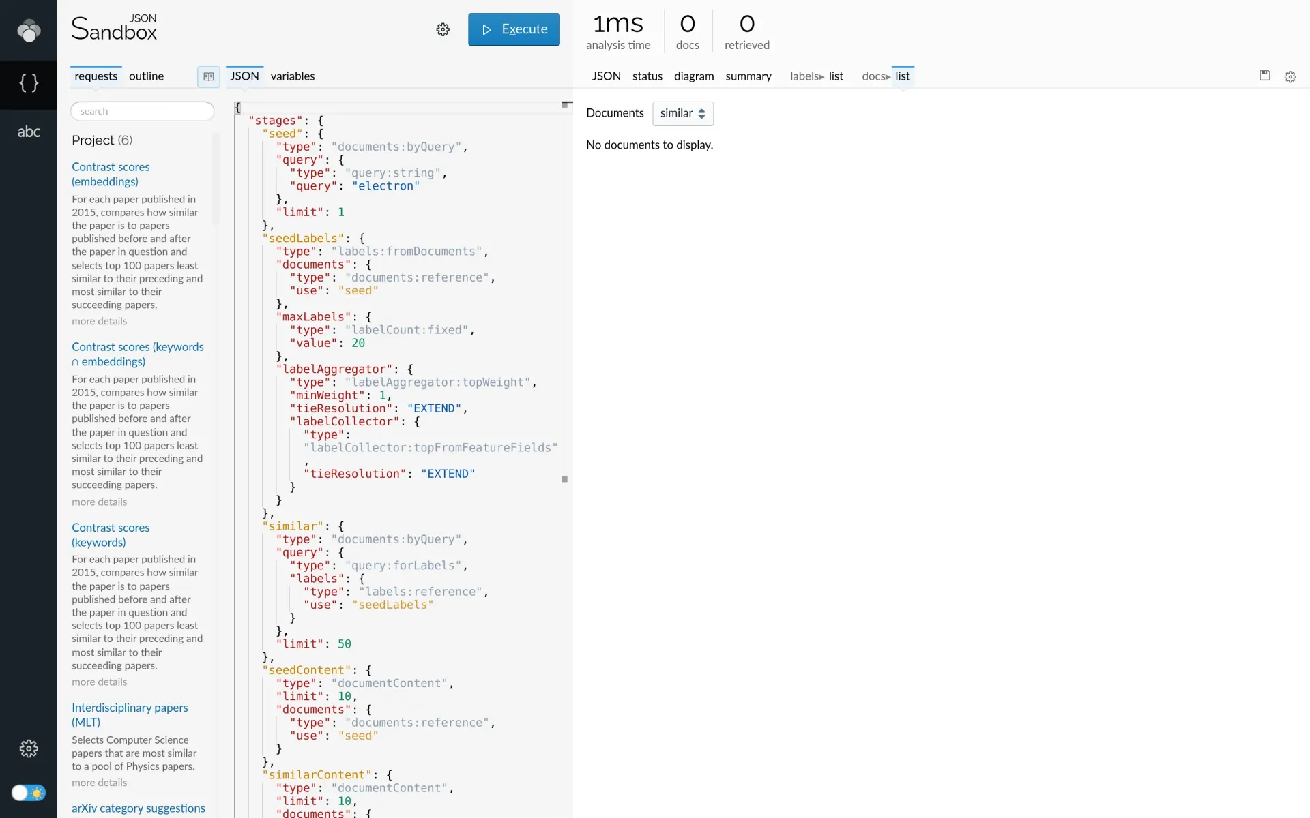Open Contrast scores (embeddings) request

coord(111,175)
